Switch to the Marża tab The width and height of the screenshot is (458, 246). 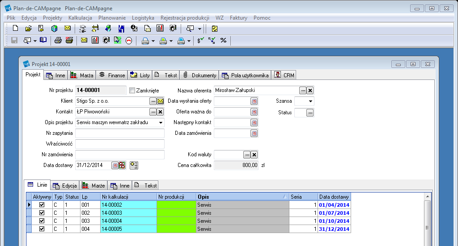pyautogui.click(x=82, y=75)
